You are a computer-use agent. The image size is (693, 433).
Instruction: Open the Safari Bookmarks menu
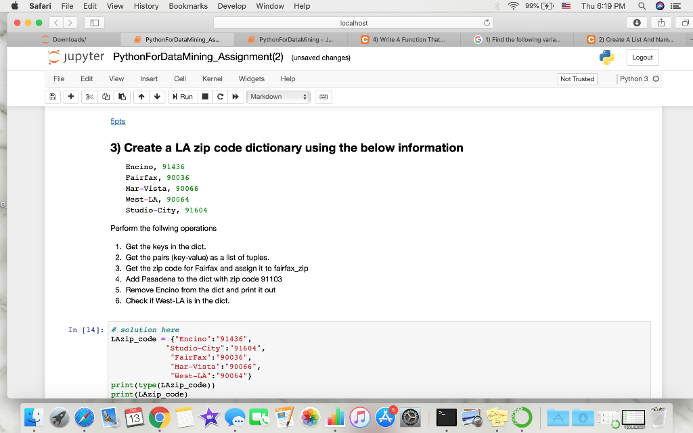[188, 6]
